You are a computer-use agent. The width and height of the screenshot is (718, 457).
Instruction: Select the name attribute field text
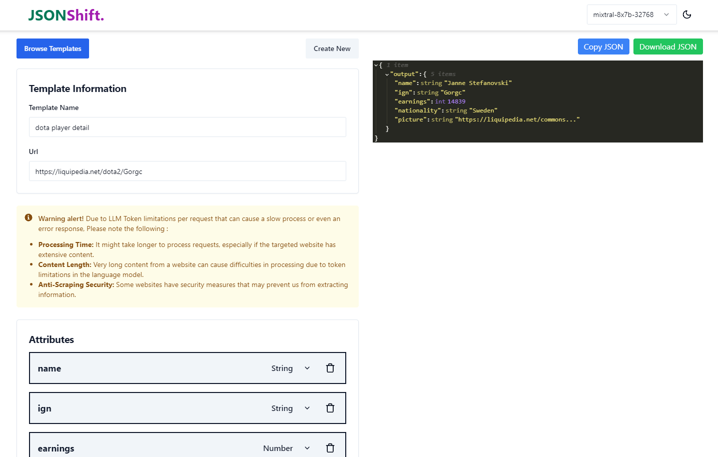50,368
